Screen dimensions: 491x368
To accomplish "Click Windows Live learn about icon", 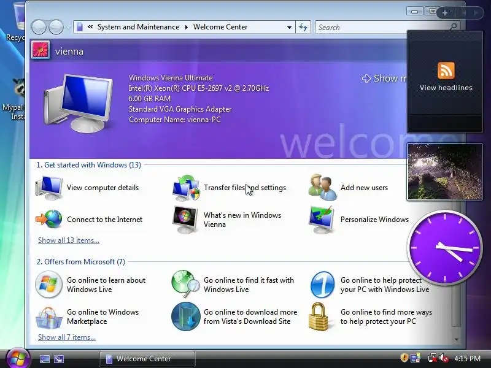I will point(48,285).
